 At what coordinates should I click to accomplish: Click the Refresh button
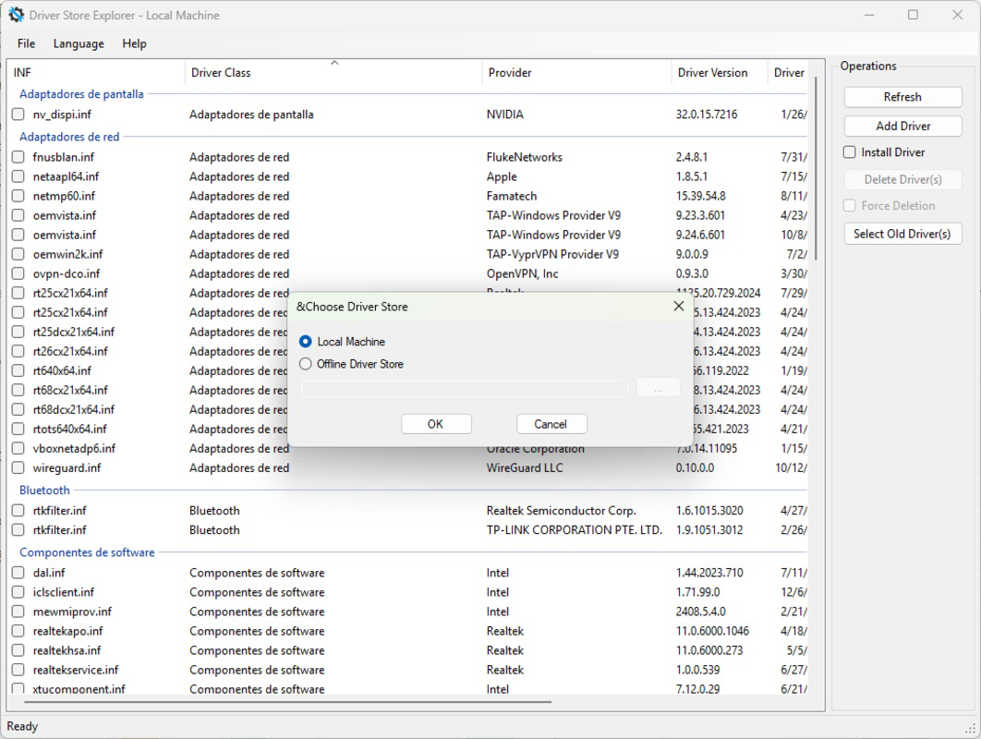pyautogui.click(x=902, y=97)
